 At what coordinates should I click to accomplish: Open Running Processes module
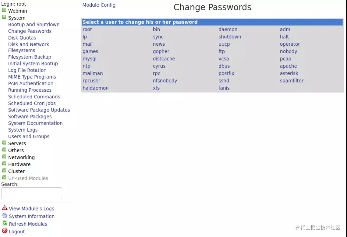coord(30,90)
